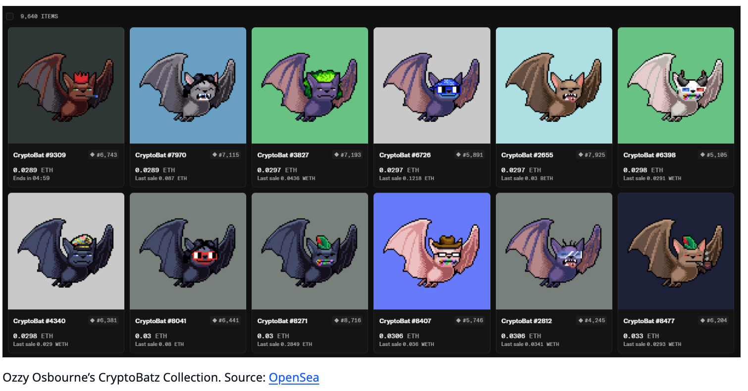Toggle the select-all checkbox beside 9,640 items
This screenshot has width=748, height=391.
click(10, 16)
